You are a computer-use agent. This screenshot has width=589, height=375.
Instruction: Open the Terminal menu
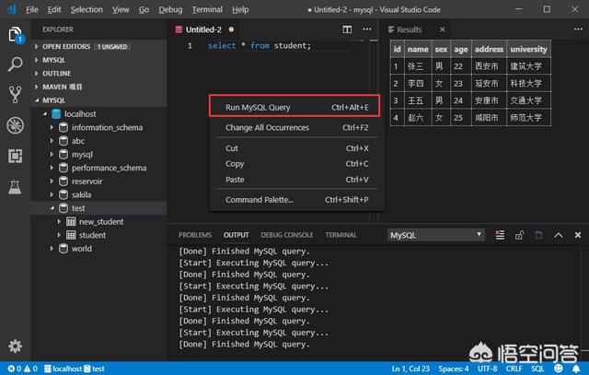coord(207,9)
